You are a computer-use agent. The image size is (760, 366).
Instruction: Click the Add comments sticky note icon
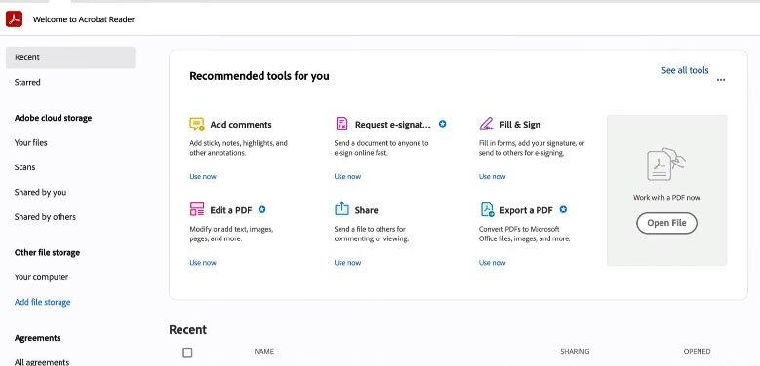coord(197,125)
